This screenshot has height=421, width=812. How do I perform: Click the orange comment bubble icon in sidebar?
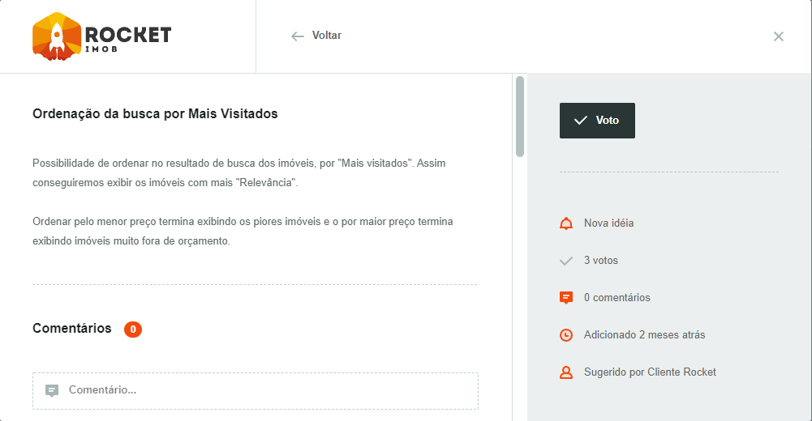pos(566,298)
